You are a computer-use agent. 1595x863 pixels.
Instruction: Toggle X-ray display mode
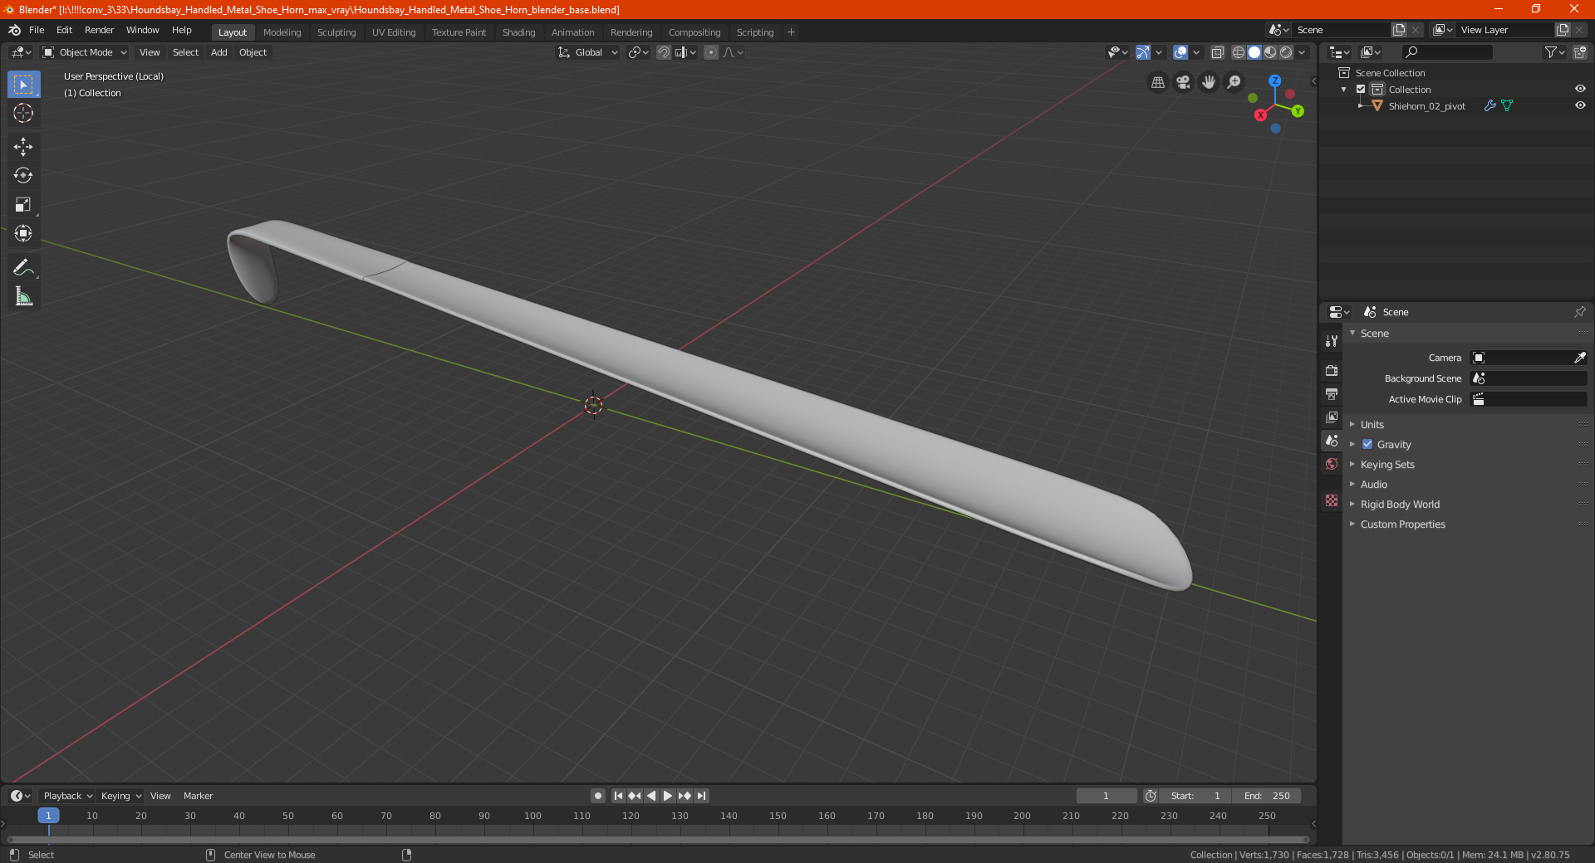pos(1217,52)
